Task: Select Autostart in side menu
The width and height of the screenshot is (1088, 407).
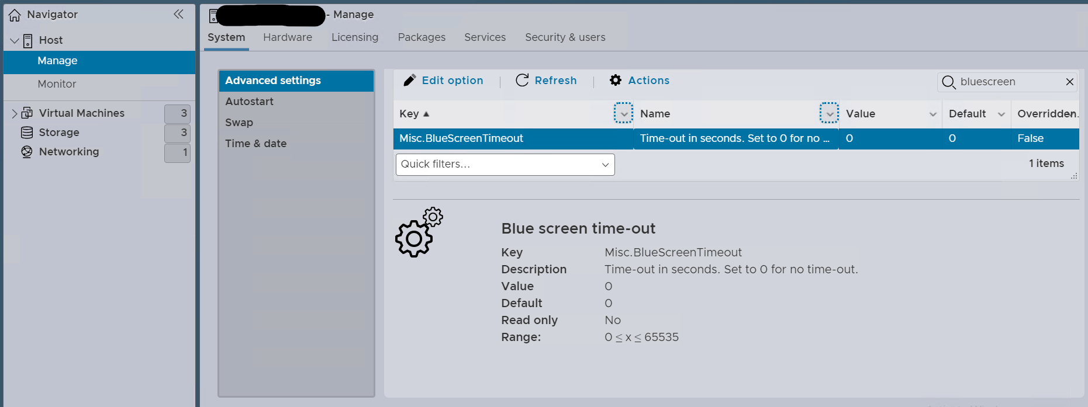Action: [296, 102]
